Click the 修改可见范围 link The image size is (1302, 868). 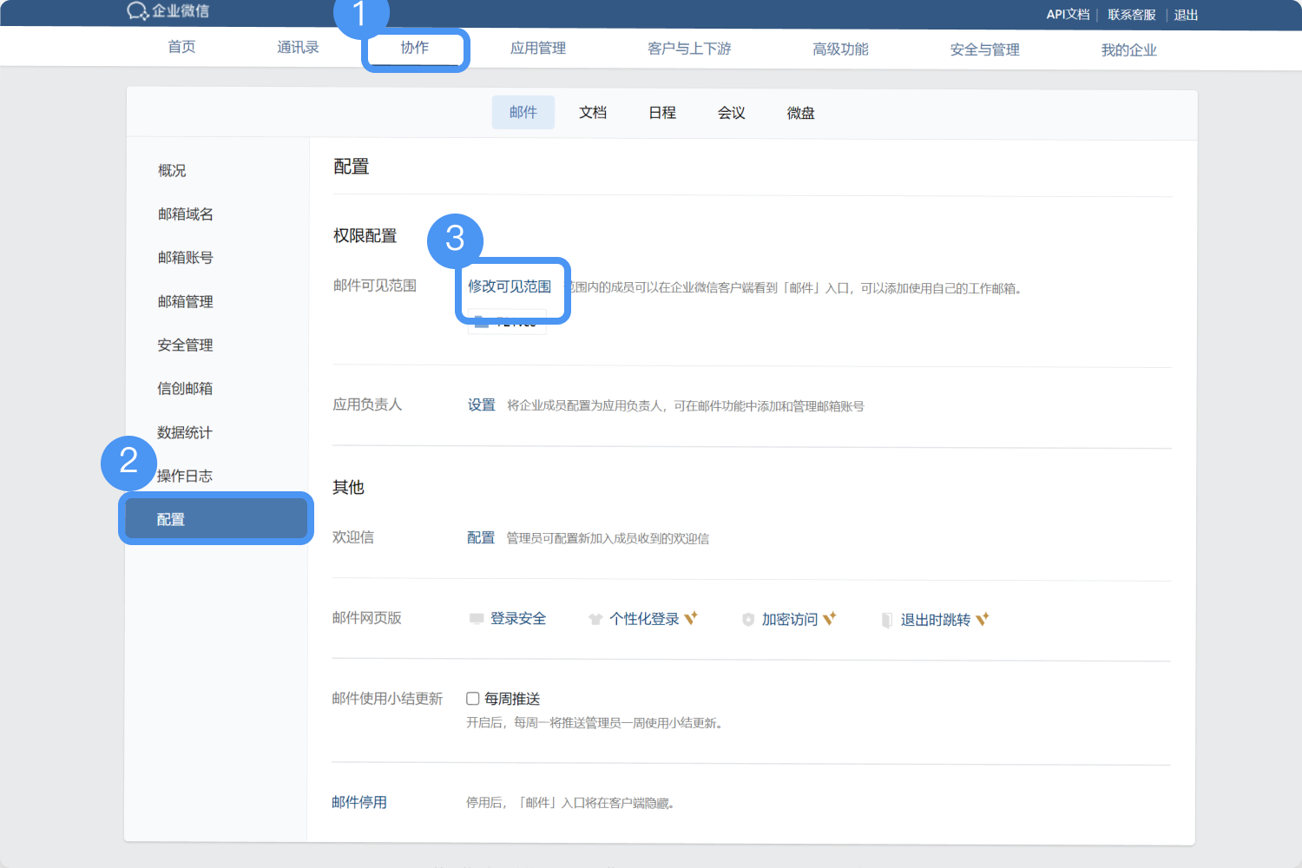tap(510, 286)
